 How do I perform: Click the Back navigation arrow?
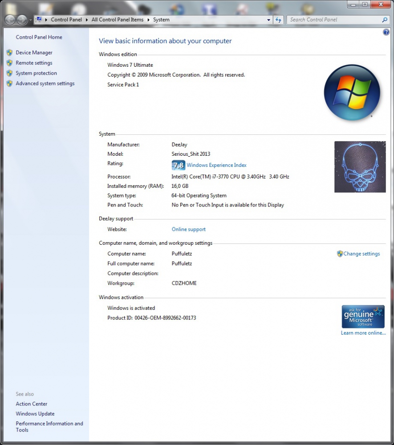click(10, 20)
